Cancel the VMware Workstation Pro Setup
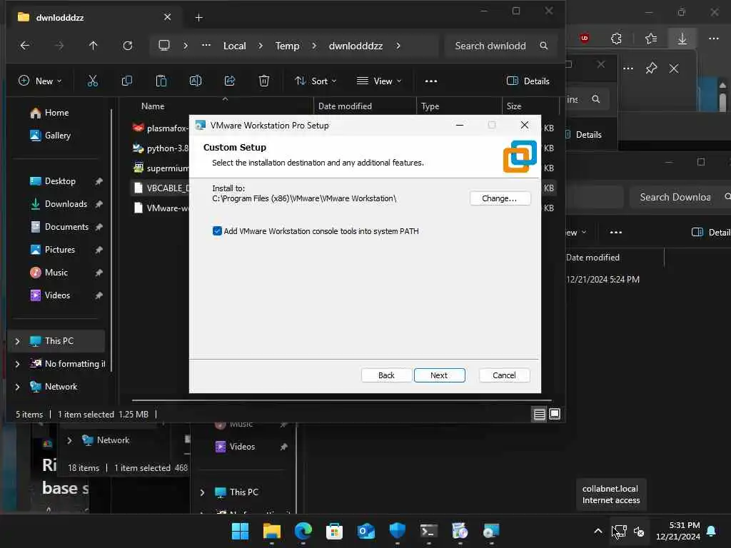This screenshot has height=548, width=731. coord(504,375)
